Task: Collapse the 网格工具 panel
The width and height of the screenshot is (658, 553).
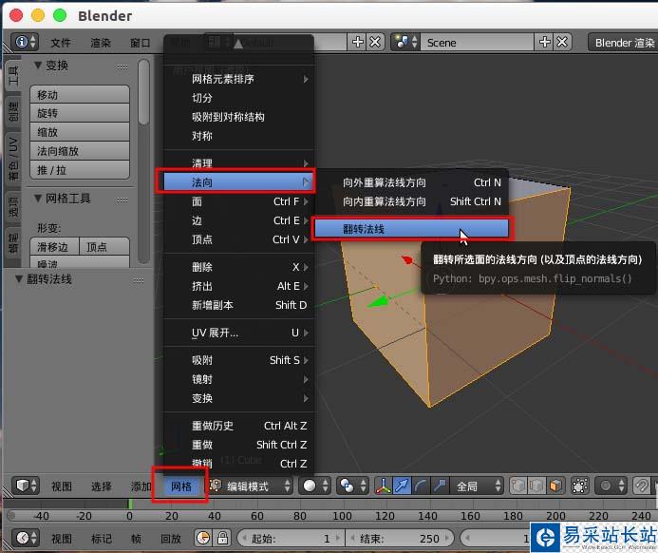Action: tap(38, 198)
